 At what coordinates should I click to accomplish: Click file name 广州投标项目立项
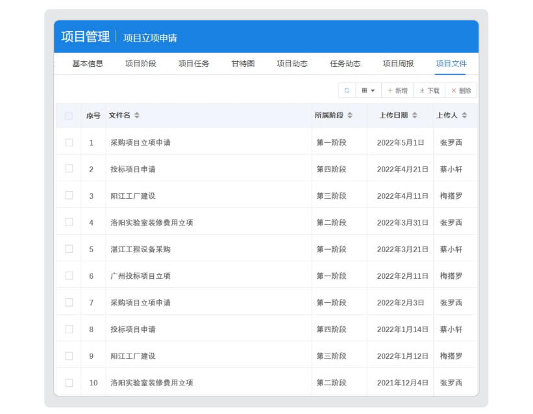[140, 276]
